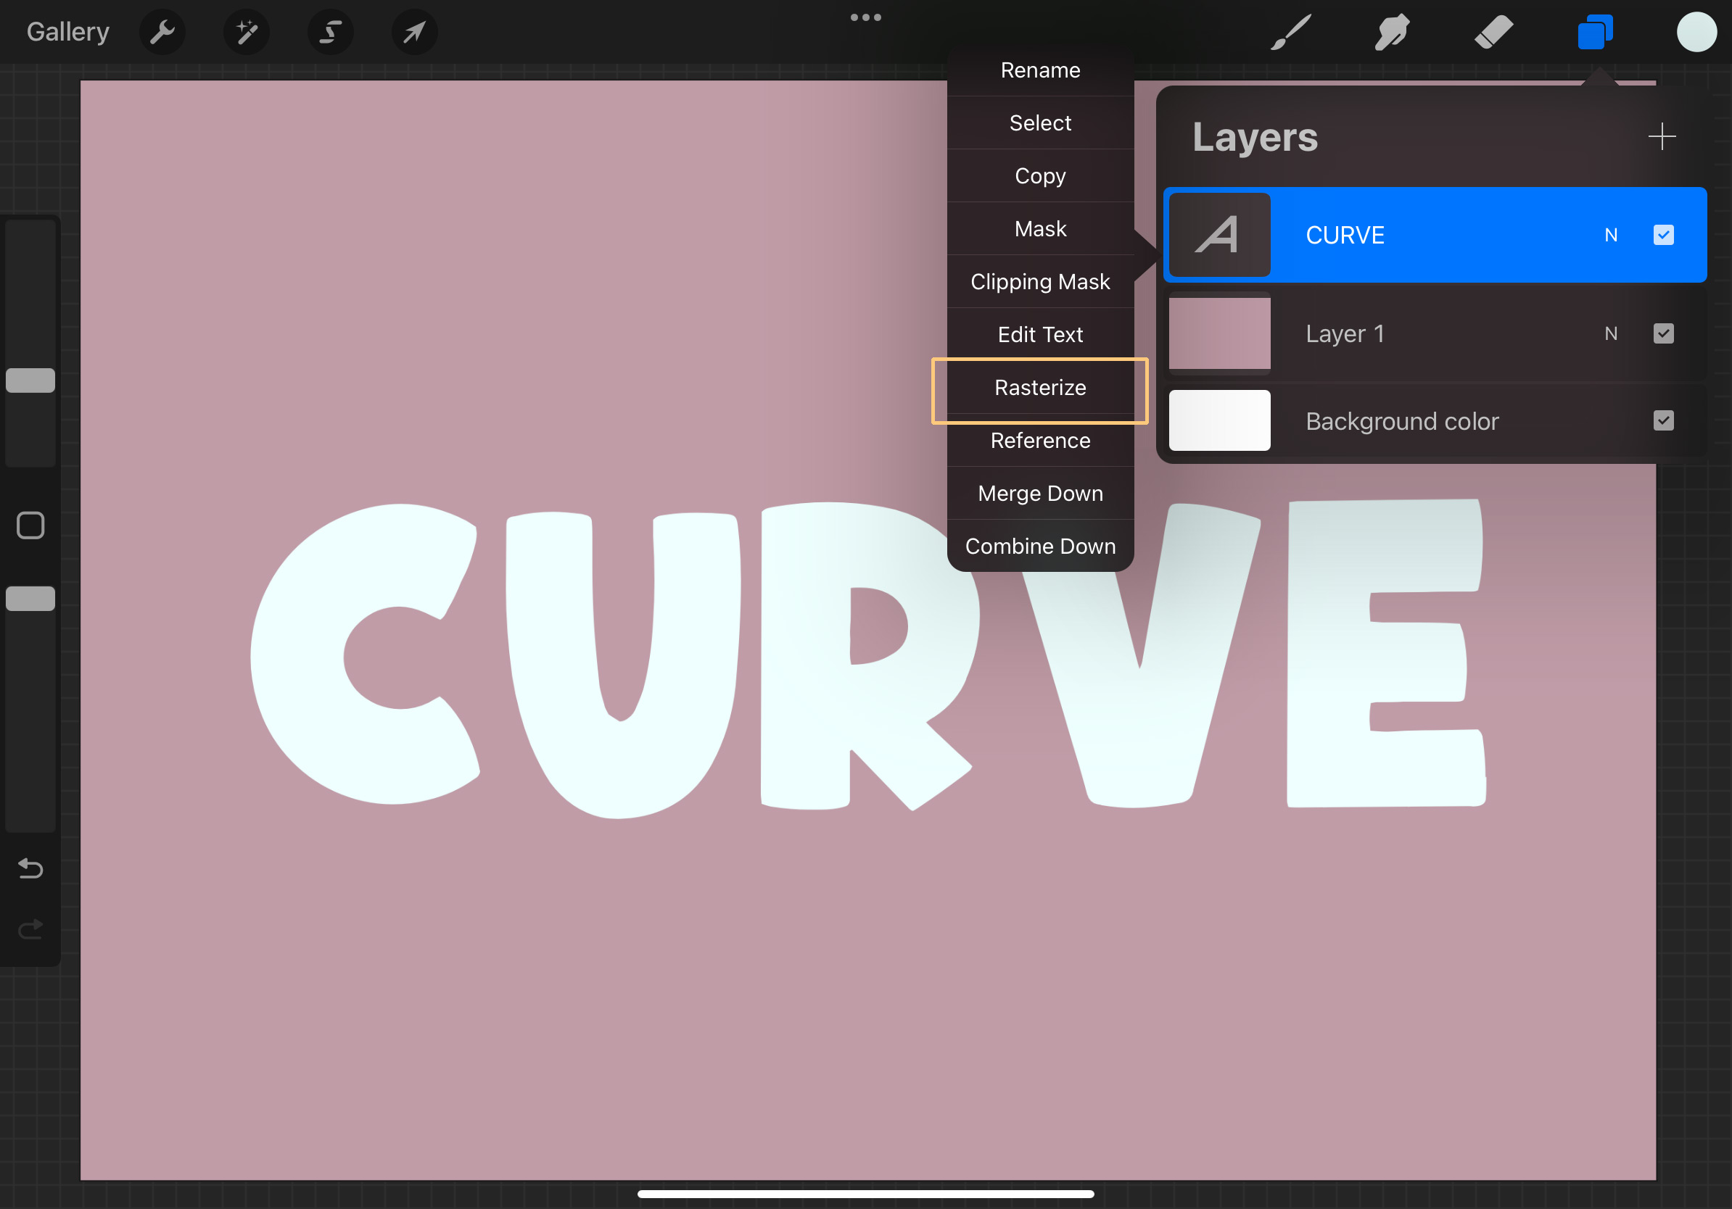This screenshot has width=1732, height=1209.
Task: Add a new layer with plus
Action: point(1661,136)
